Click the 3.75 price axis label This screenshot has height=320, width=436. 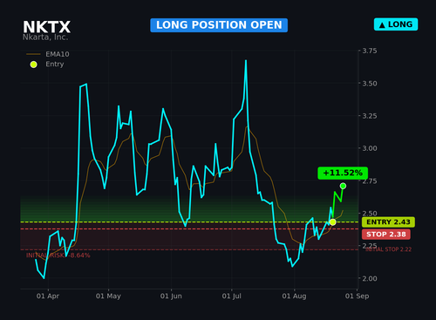click(370, 51)
